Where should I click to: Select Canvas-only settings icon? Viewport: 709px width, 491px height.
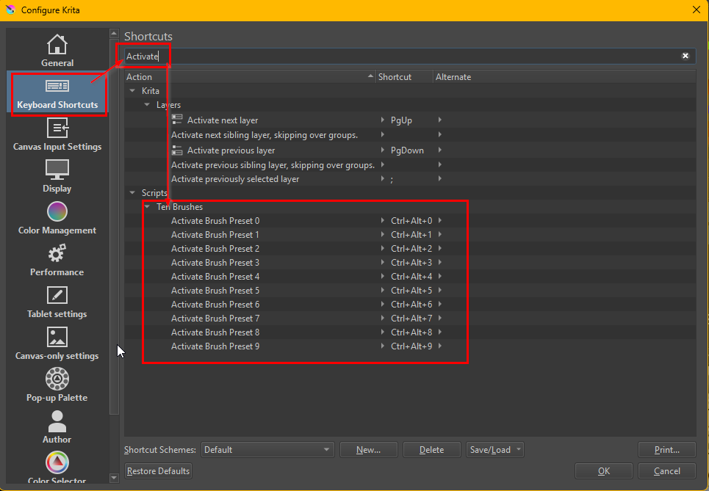[x=57, y=343]
